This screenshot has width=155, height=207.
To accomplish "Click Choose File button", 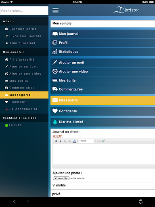I will tap(61, 178).
